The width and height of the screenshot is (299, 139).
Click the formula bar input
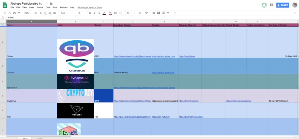tap(153, 18)
